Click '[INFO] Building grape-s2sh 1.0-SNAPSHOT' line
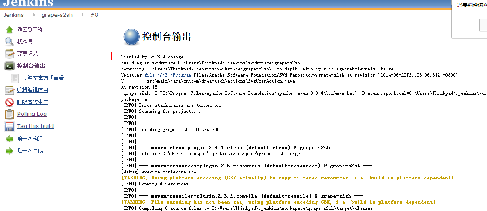Screen dimensions: 487x211 click(x=171, y=129)
